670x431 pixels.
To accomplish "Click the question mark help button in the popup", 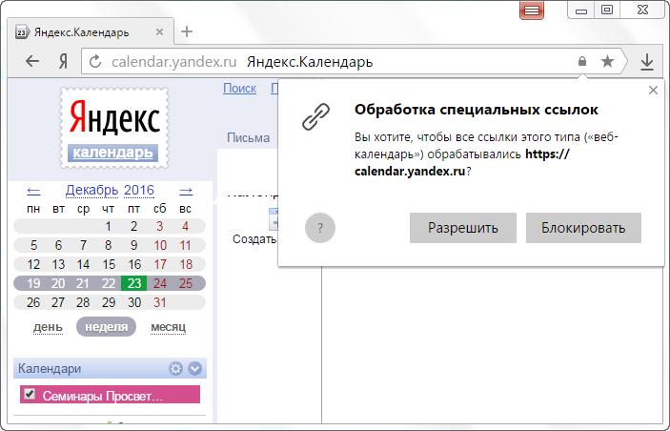I will (x=320, y=228).
